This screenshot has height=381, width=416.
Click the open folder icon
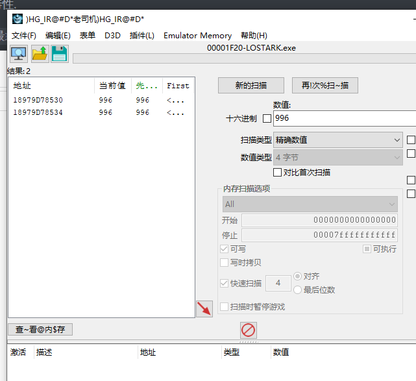pos(40,54)
